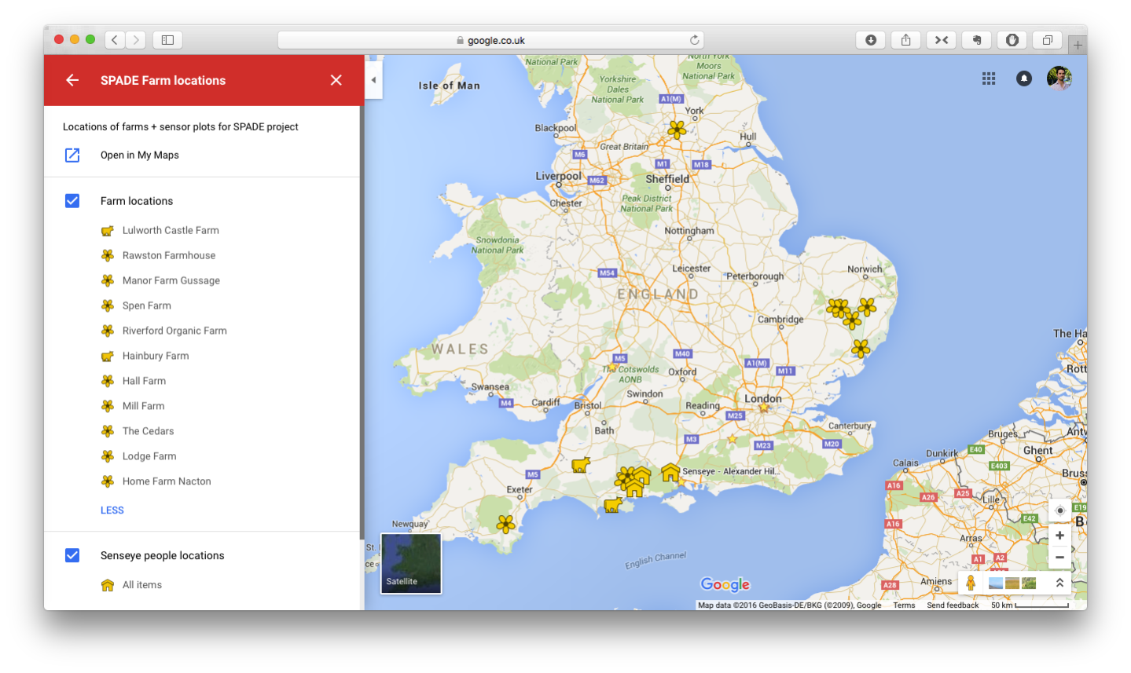Screen dimensions: 1131x673
Task: Select Hall Farm entry
Action: coord(145,381)
